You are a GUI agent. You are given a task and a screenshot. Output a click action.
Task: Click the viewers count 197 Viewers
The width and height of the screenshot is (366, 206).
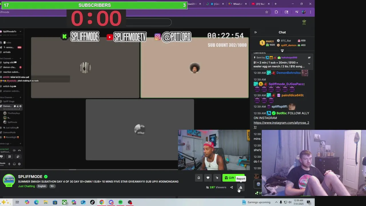pos(216,187)
